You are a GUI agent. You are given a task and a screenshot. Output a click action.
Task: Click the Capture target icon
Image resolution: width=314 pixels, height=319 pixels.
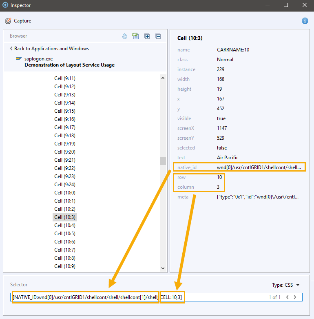pyautogui.click(x=8, y=21)
